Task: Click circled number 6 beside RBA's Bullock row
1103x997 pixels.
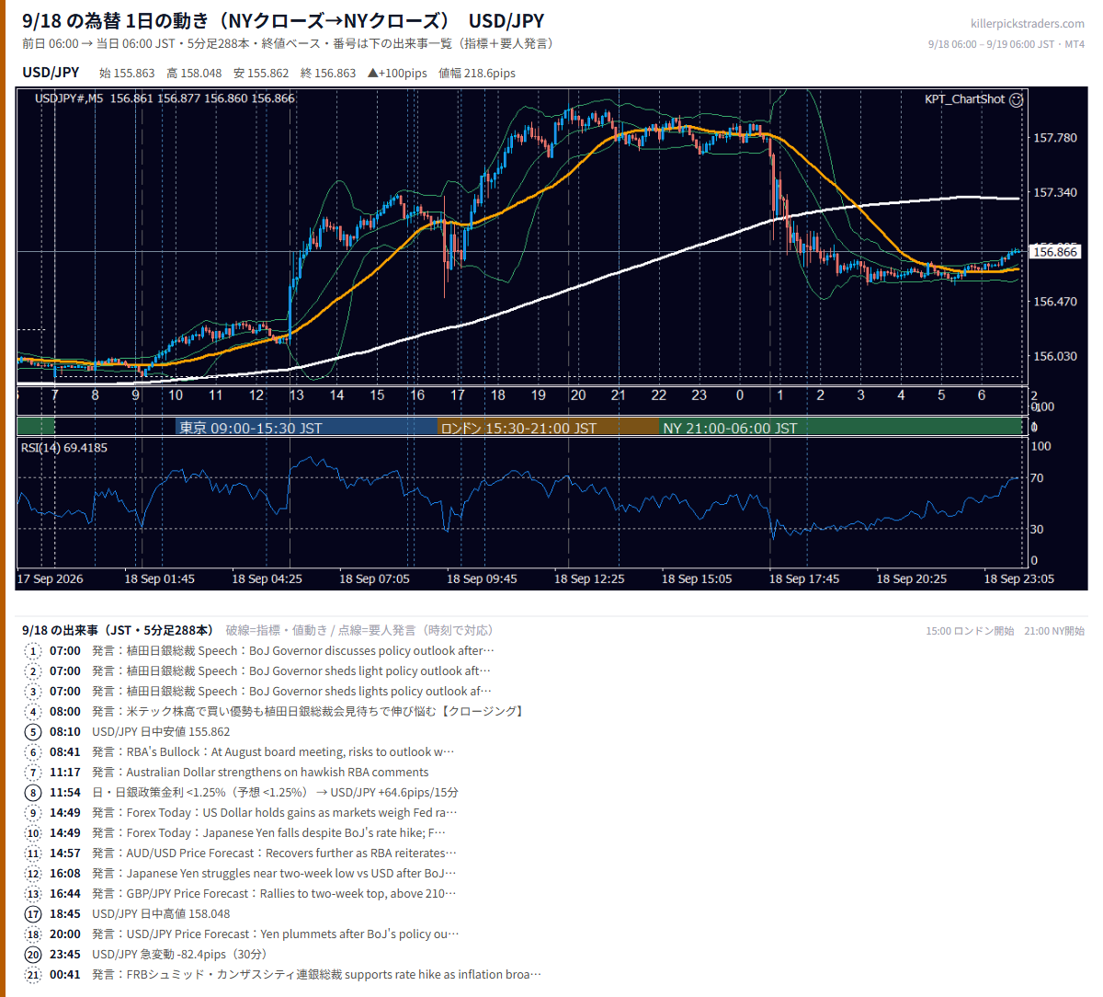Action: tap(33, 752)
